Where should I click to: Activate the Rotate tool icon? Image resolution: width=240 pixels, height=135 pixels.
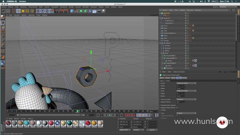(27, 11)
